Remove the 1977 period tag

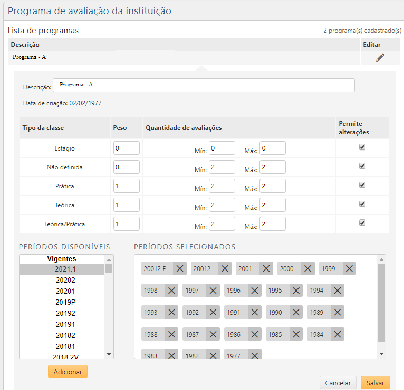[255, 356]
